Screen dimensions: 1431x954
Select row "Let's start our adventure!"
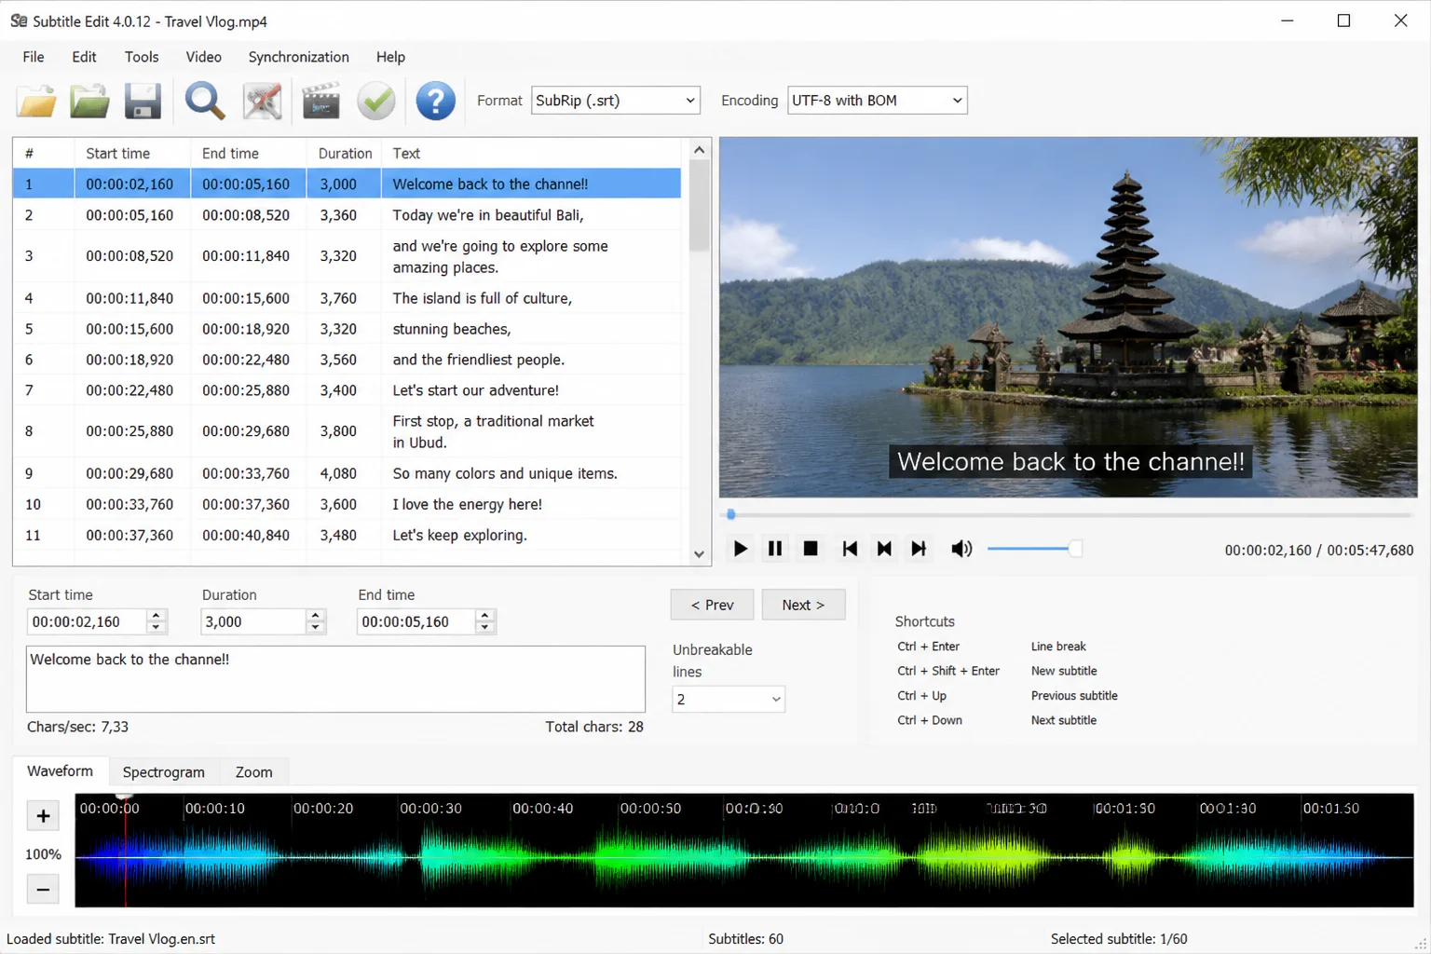(x=347, y=390)
